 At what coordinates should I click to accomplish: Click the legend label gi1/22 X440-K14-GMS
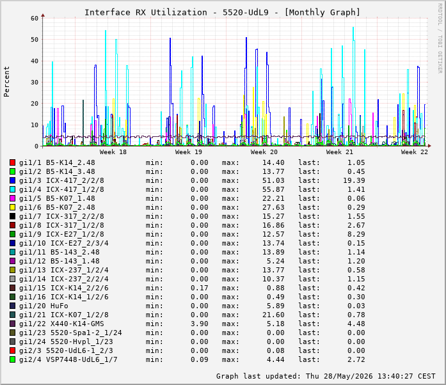tap(61, 324)
